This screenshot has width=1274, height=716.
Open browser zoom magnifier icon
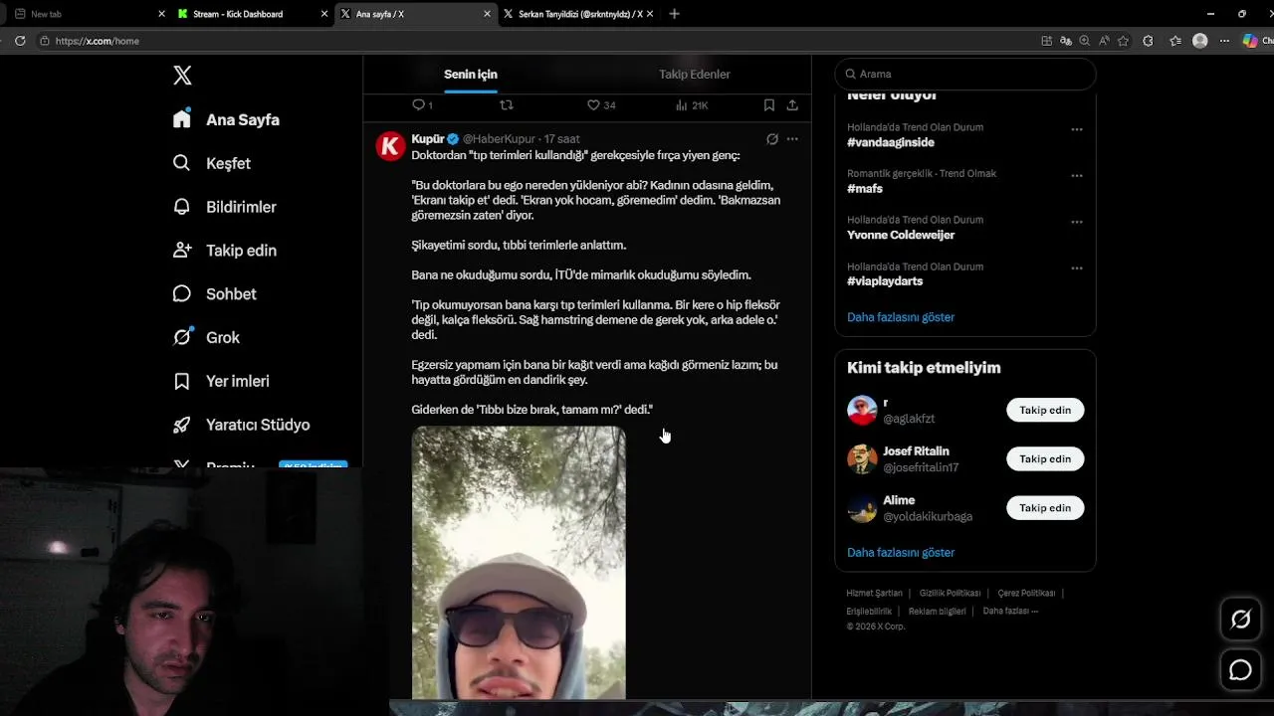click(x=1085, y=41)
